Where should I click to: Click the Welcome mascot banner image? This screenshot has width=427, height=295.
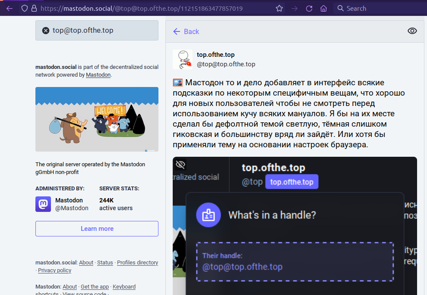click(97, 119)
